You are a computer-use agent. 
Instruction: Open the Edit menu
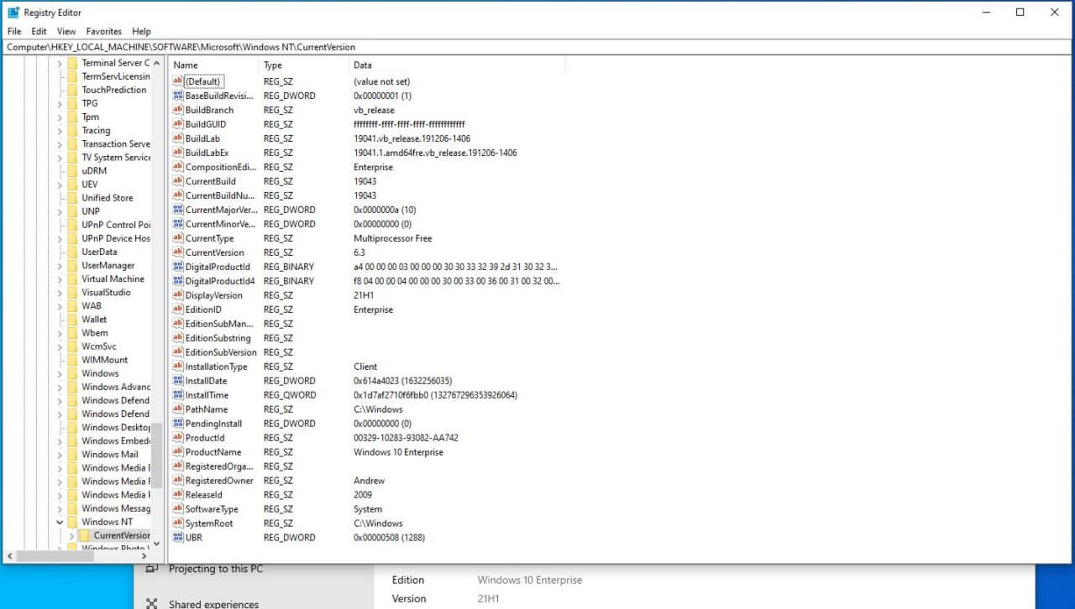(x=39, y=31)
